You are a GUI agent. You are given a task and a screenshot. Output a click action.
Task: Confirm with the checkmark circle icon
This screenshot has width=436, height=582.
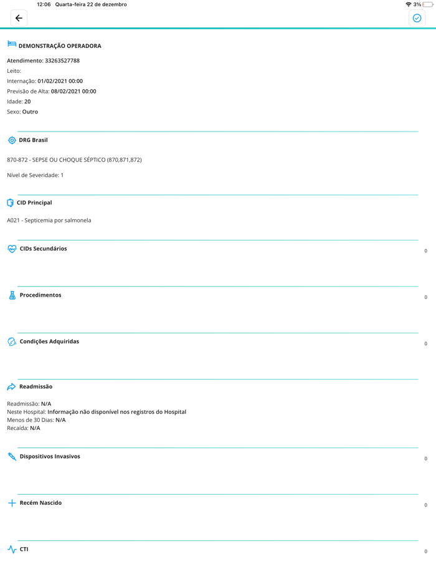417,18
